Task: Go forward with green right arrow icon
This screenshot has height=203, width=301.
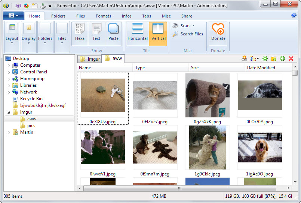Action: [282, 58]
